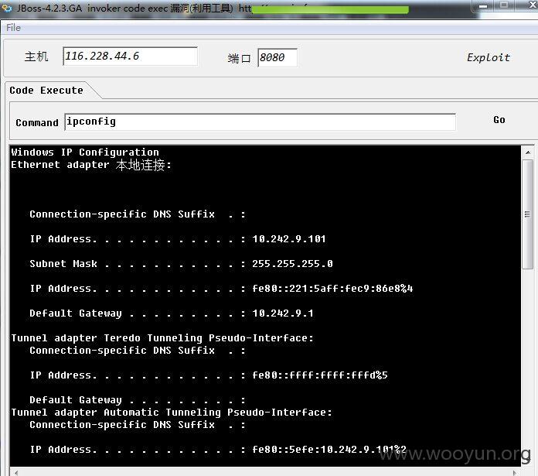Click the Command input containing ipconfig

[260, 122]
